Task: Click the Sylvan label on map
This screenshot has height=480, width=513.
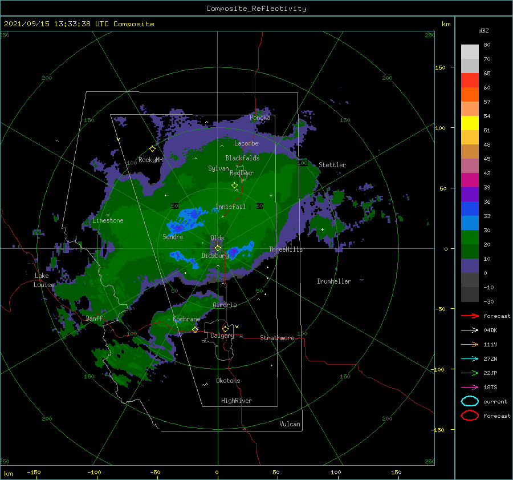Action: click(x=218, y=168)
